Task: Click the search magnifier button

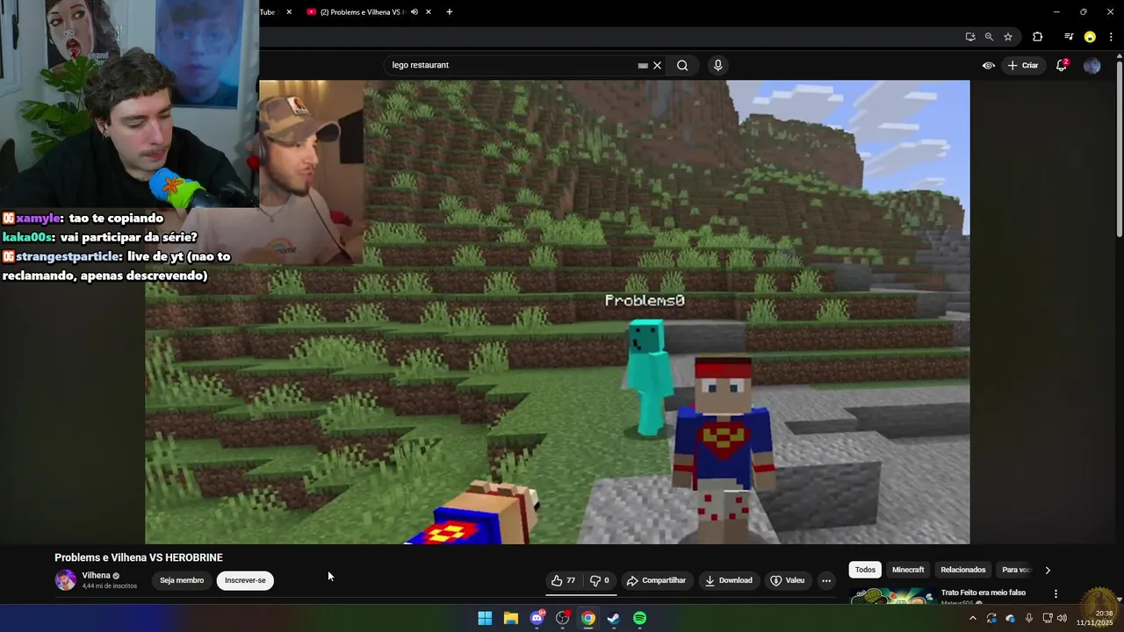Action: pos(682,65)
